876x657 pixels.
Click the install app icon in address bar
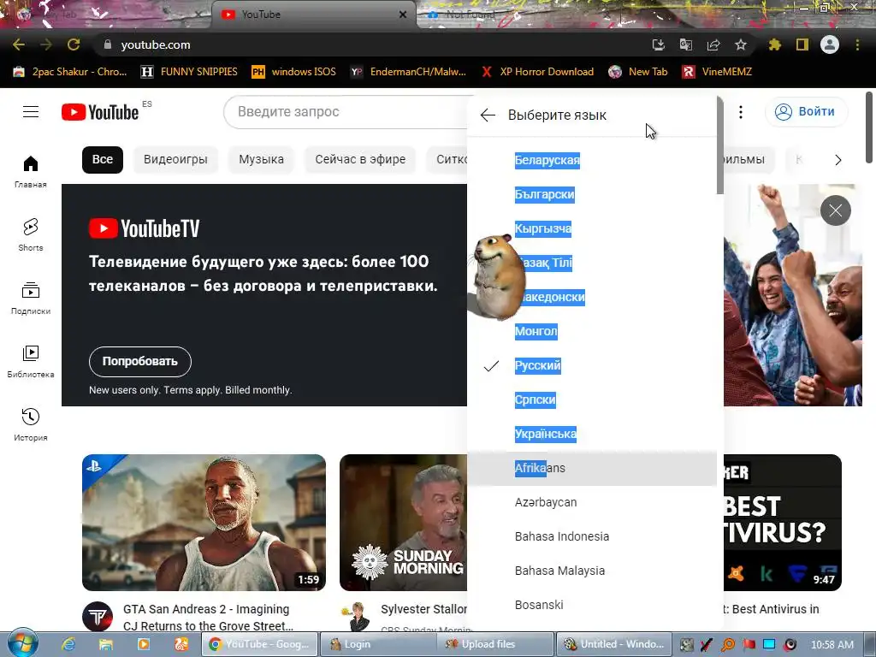click(659, 44)
